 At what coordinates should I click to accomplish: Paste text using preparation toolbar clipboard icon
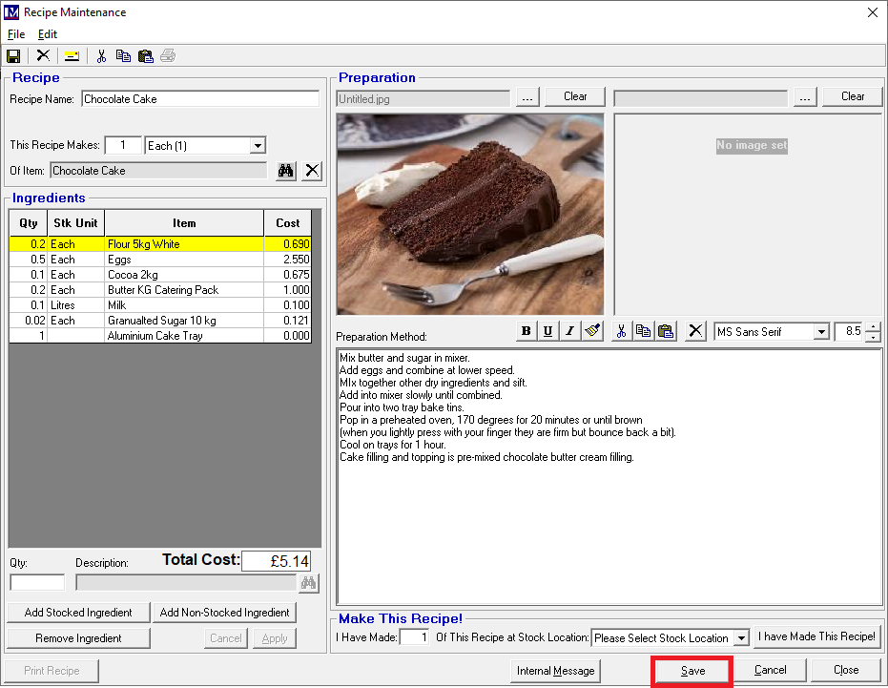click(667, 331)
